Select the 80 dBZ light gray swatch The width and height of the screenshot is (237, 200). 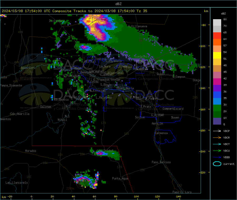pyautogui.click(x=217, y=23)
